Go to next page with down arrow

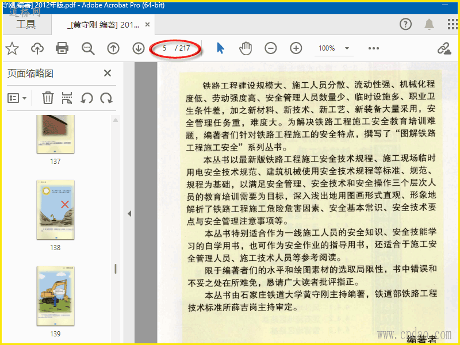point(139,48)
